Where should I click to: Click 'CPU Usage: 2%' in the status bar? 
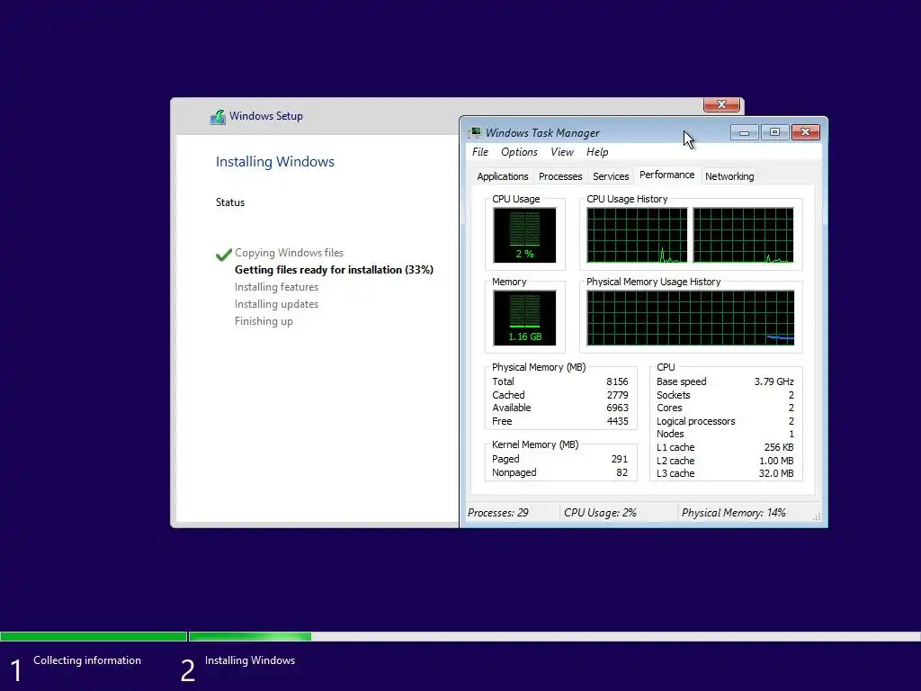tap(600, 513)
